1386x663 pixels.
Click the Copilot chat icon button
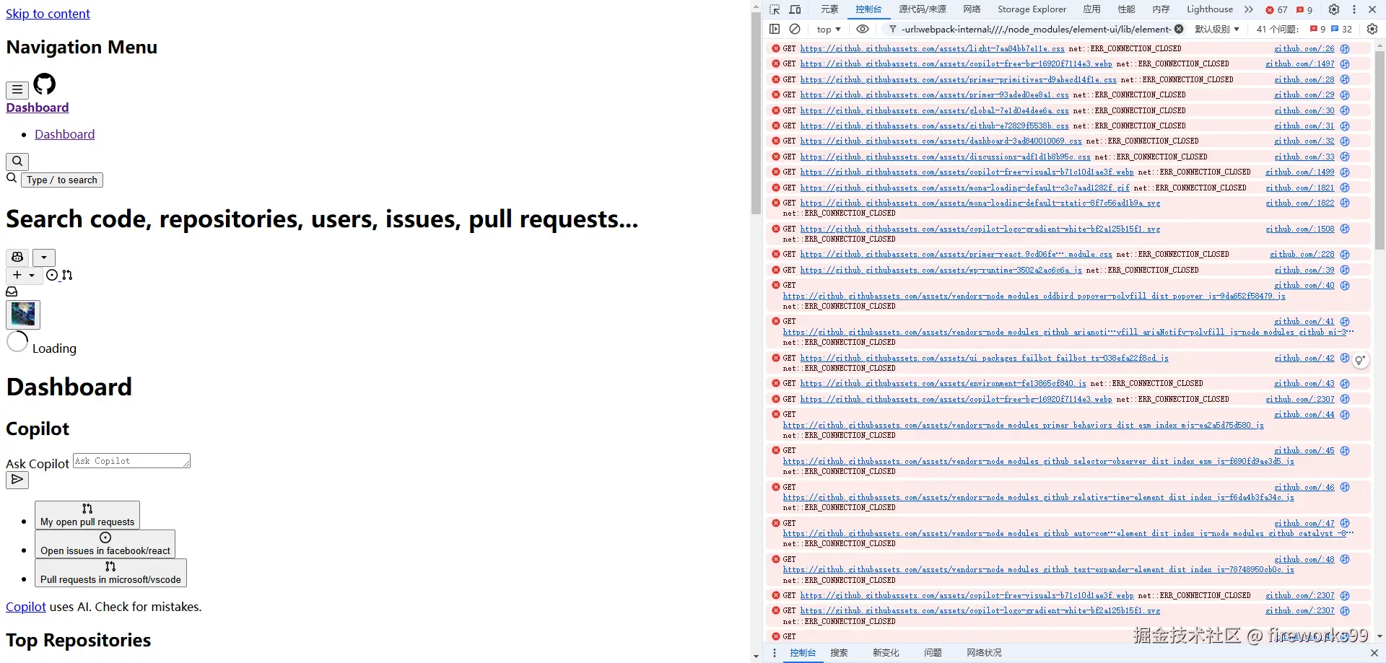(x=17, y=258)
